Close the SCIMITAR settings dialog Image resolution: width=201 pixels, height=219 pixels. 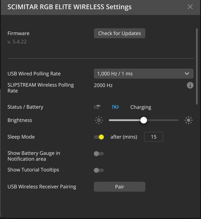pos(190,7)
